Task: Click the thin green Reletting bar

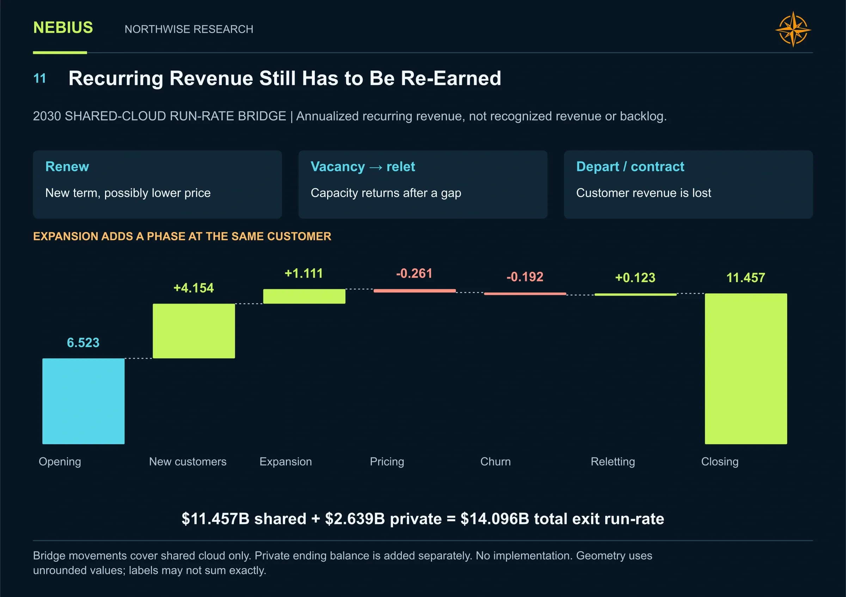Action: [x=636, y=294]
